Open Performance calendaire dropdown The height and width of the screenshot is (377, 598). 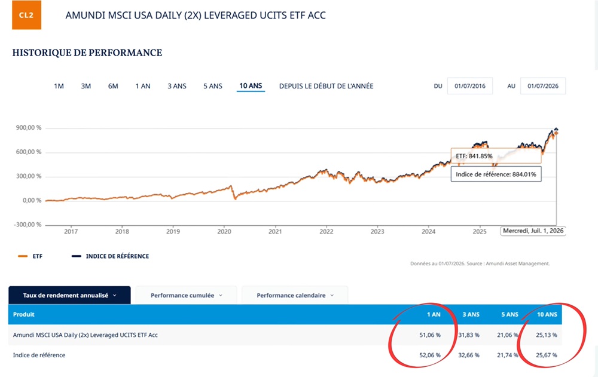[295, 295]
